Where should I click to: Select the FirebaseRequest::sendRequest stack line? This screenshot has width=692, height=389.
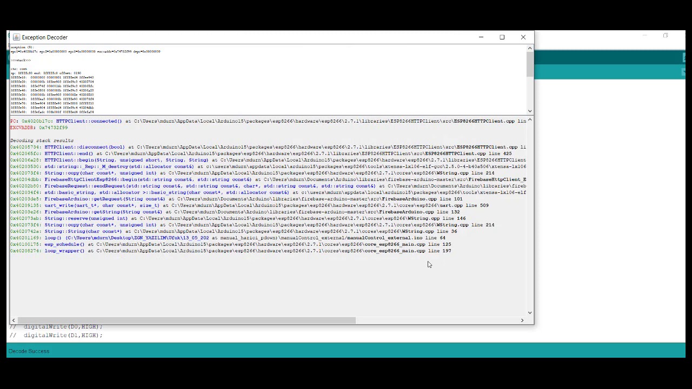click(x=268, y=186)
